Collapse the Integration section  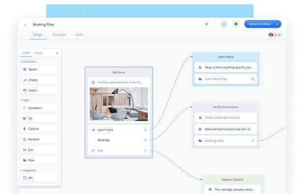tap(21, 170)
